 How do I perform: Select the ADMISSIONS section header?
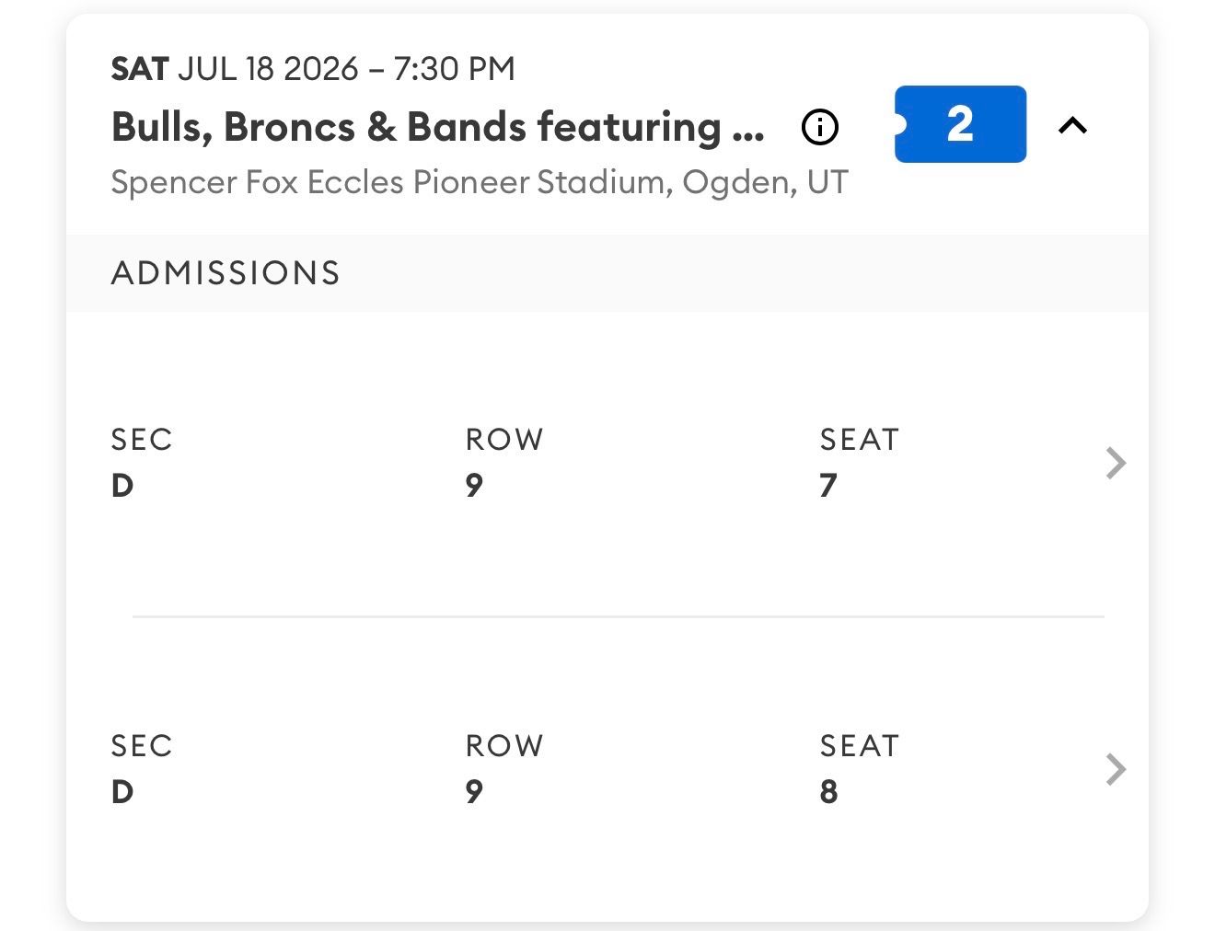[226, 273]
